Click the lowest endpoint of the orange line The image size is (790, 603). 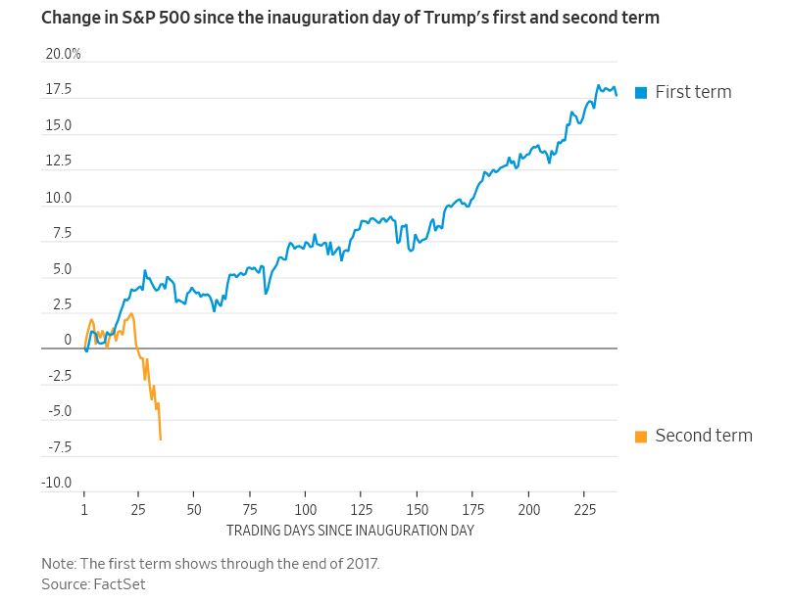click(x=161, y=440)
